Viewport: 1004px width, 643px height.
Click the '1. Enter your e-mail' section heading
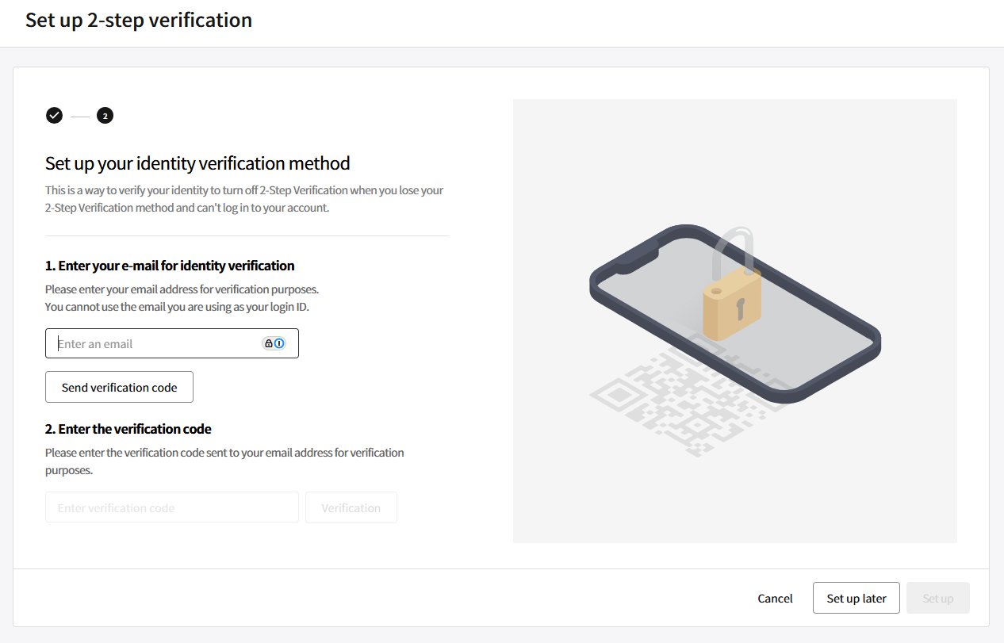point(170,266)
